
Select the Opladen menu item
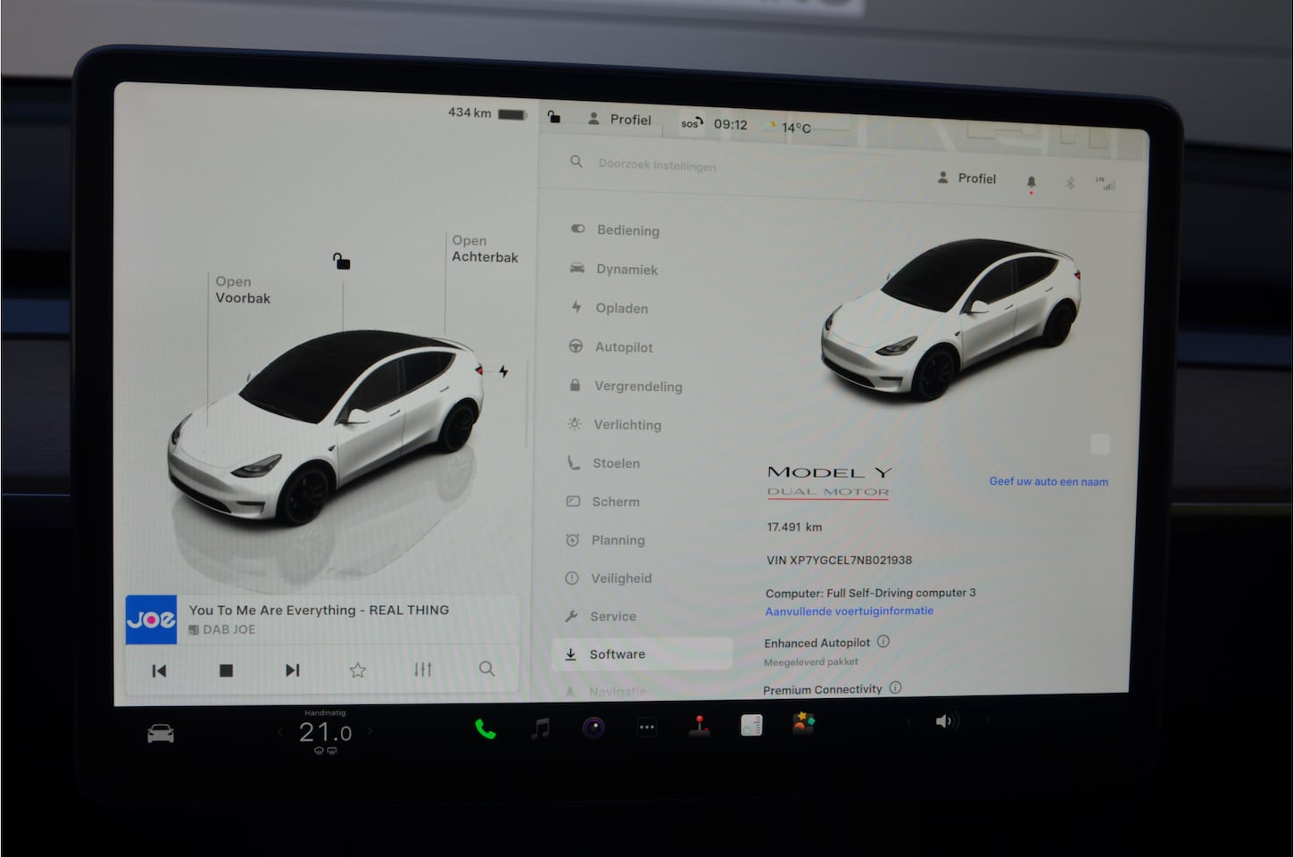[x=621, y=308]
